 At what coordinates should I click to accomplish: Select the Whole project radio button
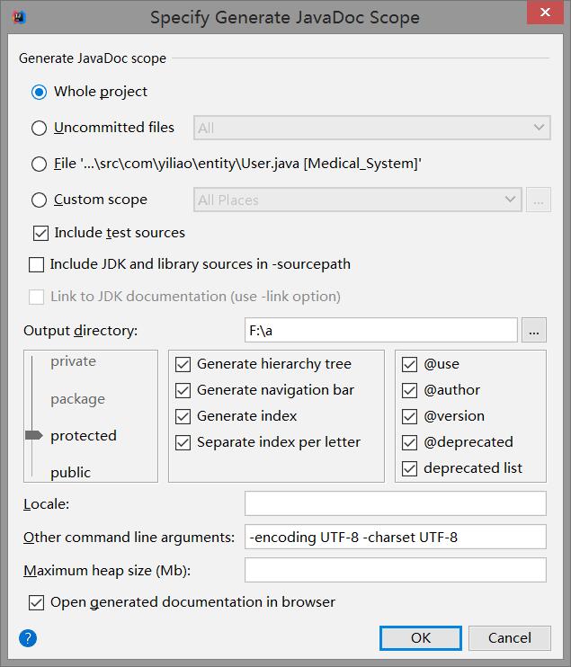40,92
